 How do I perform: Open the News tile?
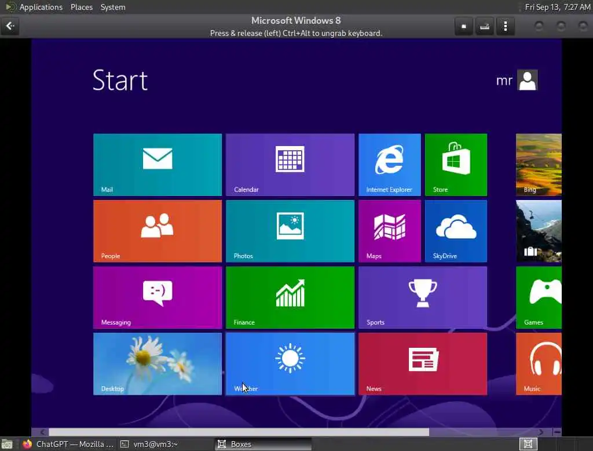click(423, 364)
